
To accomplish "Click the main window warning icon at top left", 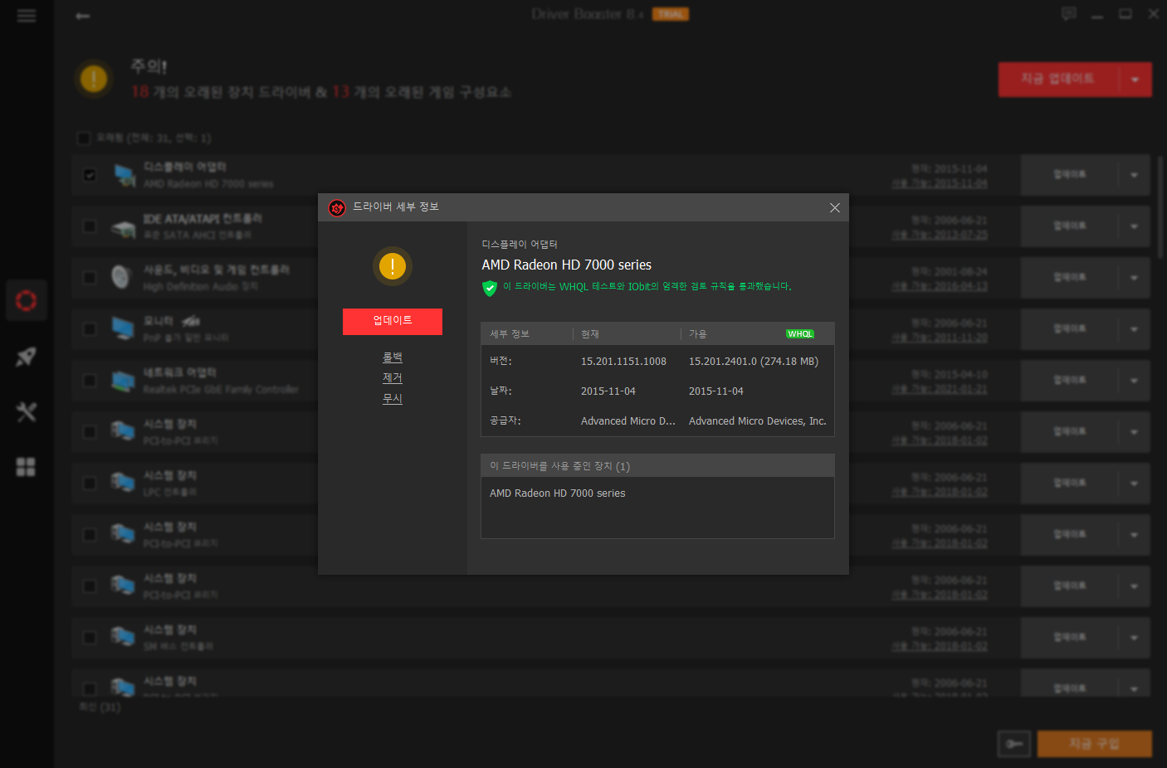I will click(94, 79).
